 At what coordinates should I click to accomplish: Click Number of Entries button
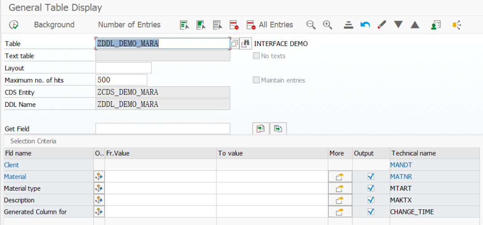point(129,25)
